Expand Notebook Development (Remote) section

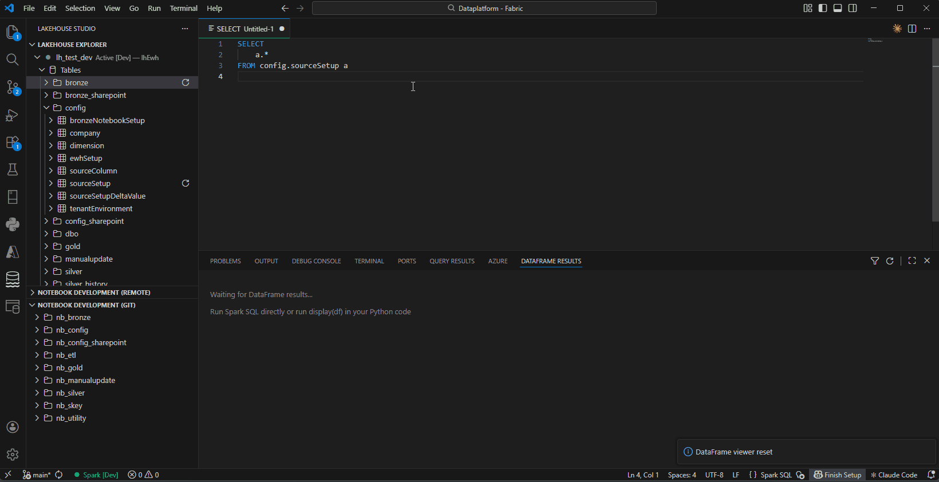tap(33, 293)
